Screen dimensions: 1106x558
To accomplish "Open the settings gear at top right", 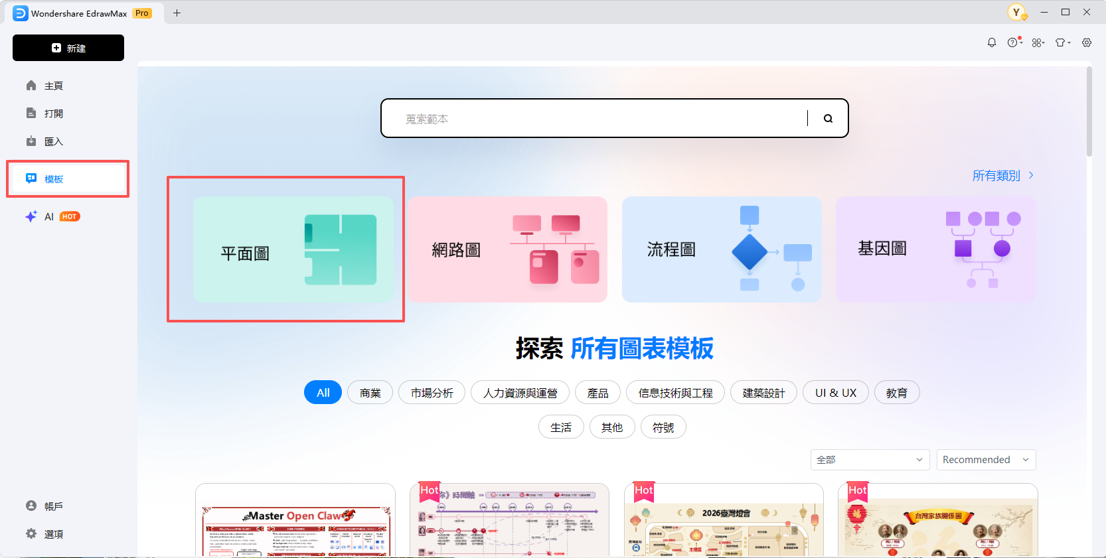I will (1087, 42).
